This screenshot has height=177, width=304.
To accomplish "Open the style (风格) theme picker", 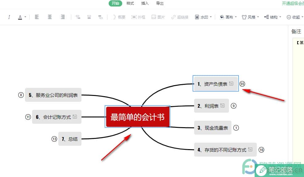I will pyautogui.click(x=248, y=17).
